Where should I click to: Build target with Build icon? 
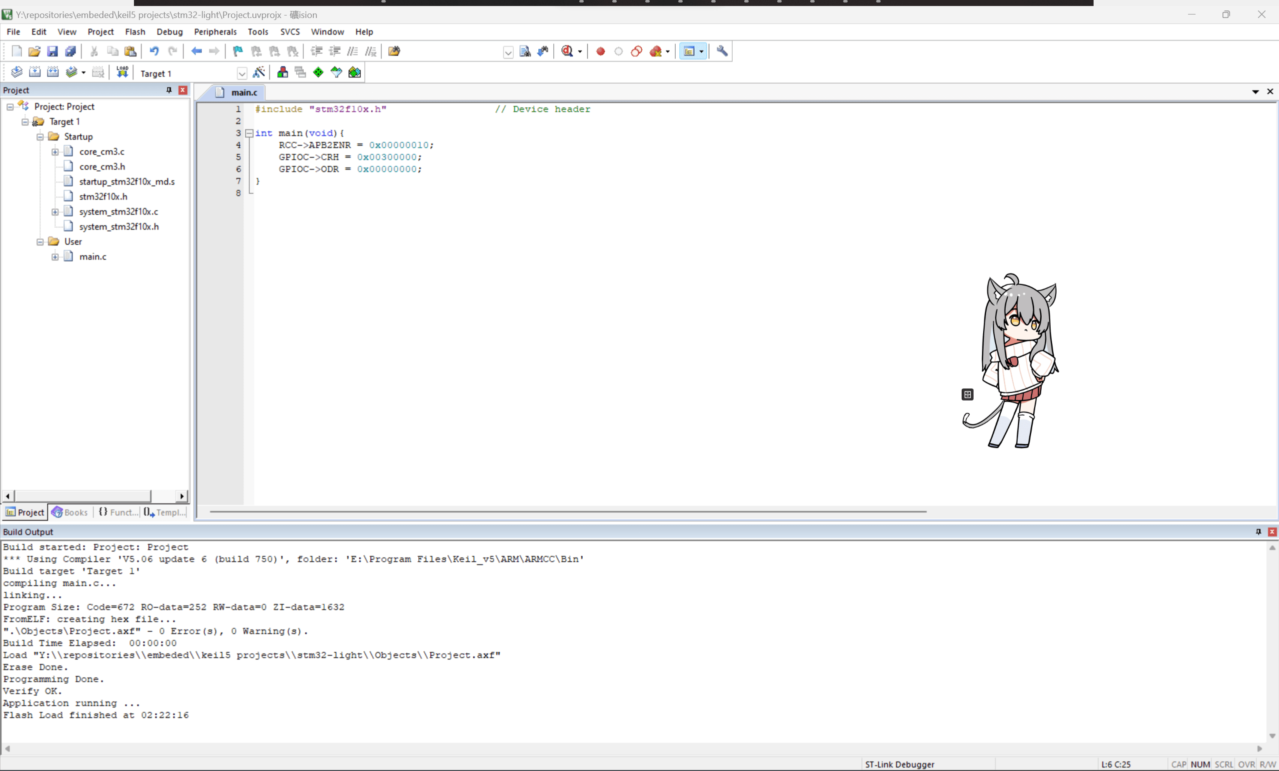tap(35, 72)
